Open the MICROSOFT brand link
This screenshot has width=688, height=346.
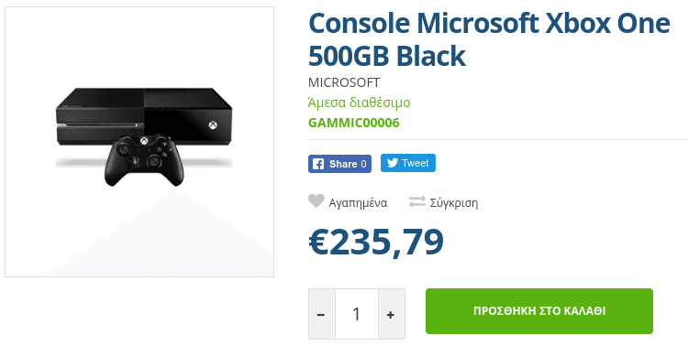(344, 82)
